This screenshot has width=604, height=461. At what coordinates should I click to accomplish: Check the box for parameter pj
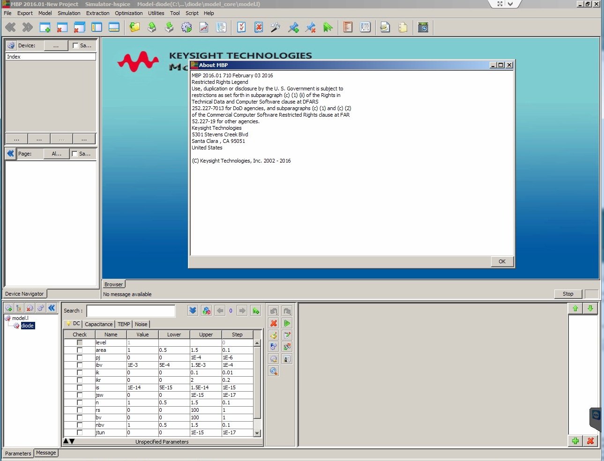click(x=80, y=357)
